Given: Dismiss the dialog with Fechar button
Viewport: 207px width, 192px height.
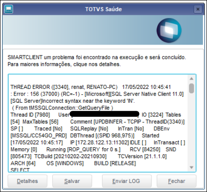Looking at the screenshot, I should 177,181.
